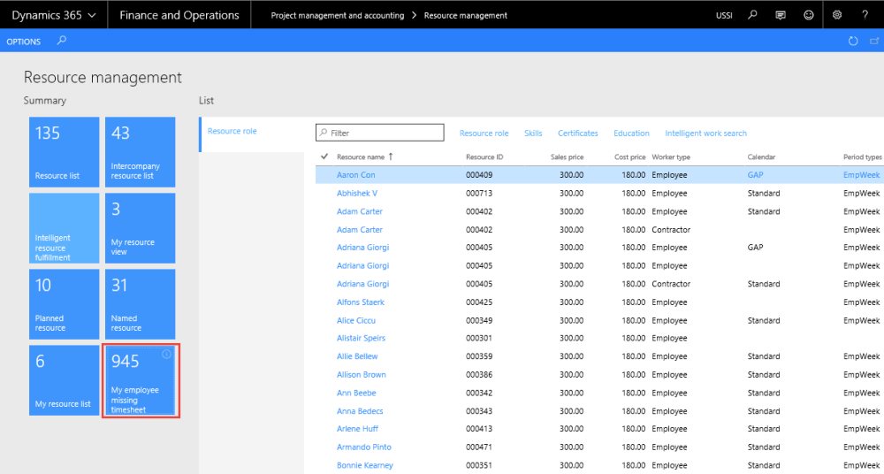The height and width of the screenshot is (474, 884).
Task: Open the Resource list tile showing 135
Action: pos(65,152)
